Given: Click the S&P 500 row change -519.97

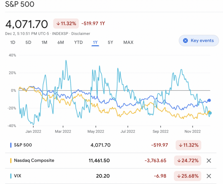Looking at the screenshot, I should 160,145.
